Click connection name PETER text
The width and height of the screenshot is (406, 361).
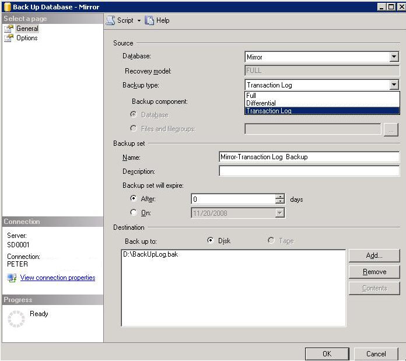click(17, 264)
